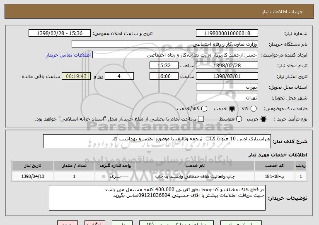Click unit cell سری in the table
319x225 pixels.
point(115,176)
